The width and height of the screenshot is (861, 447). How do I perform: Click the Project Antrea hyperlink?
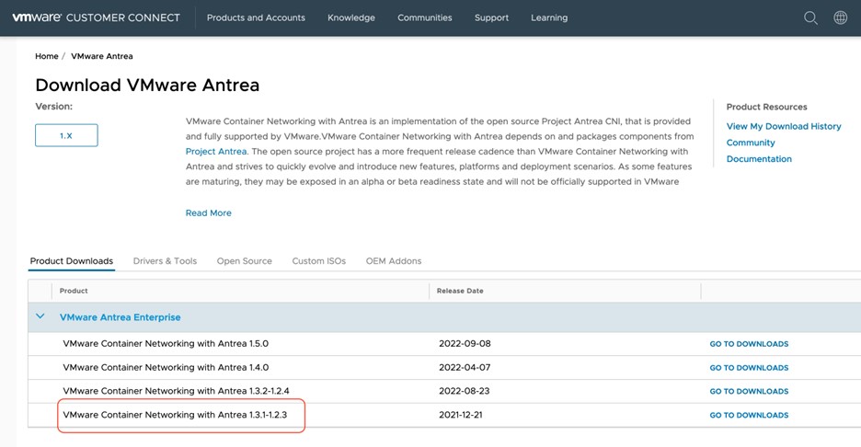tap(216, 151)
